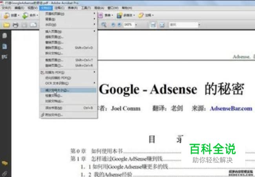
Task: Choose Delete Pages (删除页面) Shift+Ctrl+D entry
Action: click(x=69, y=48)
